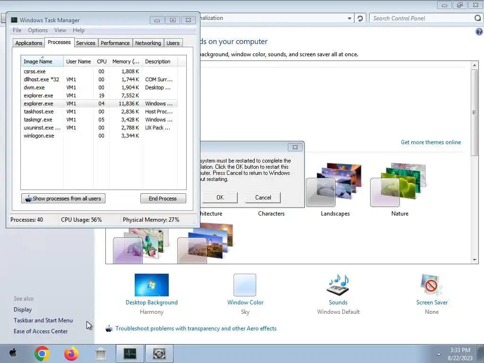The height and width of the screenshot is (363, 484).
Task: Open the Apple start icon on taskbar
Action: pos(13,353)
